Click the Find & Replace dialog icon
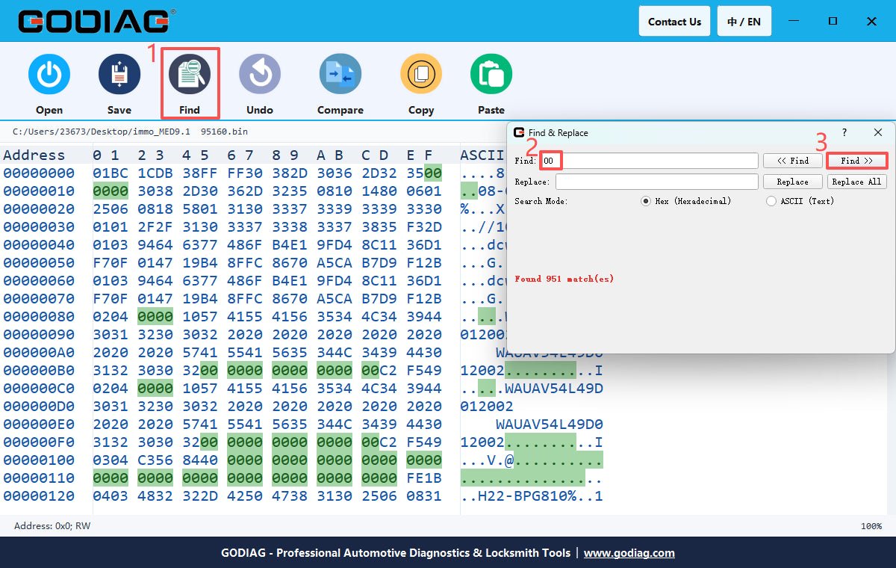Image resolution: width=896 pixels, height=568 pixels. (x=519, y=132)
